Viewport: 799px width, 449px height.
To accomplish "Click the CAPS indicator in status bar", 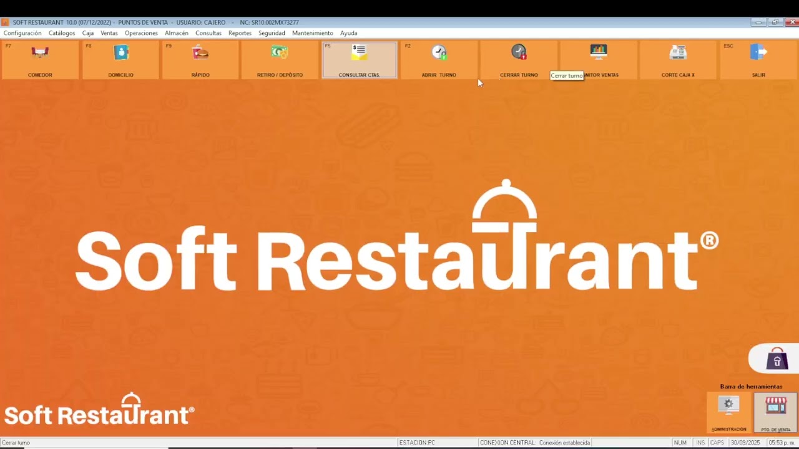I will 717,443.
